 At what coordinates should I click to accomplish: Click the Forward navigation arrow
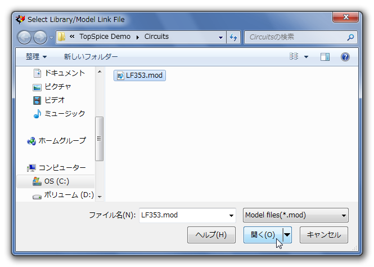[x=40, y=38]
